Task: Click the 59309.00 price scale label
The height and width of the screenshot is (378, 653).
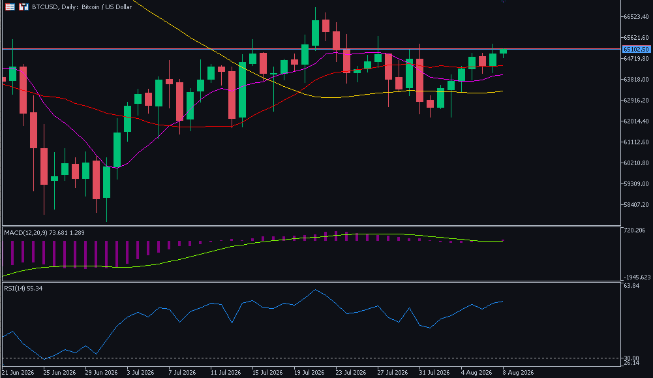Action: coord(636,183)
